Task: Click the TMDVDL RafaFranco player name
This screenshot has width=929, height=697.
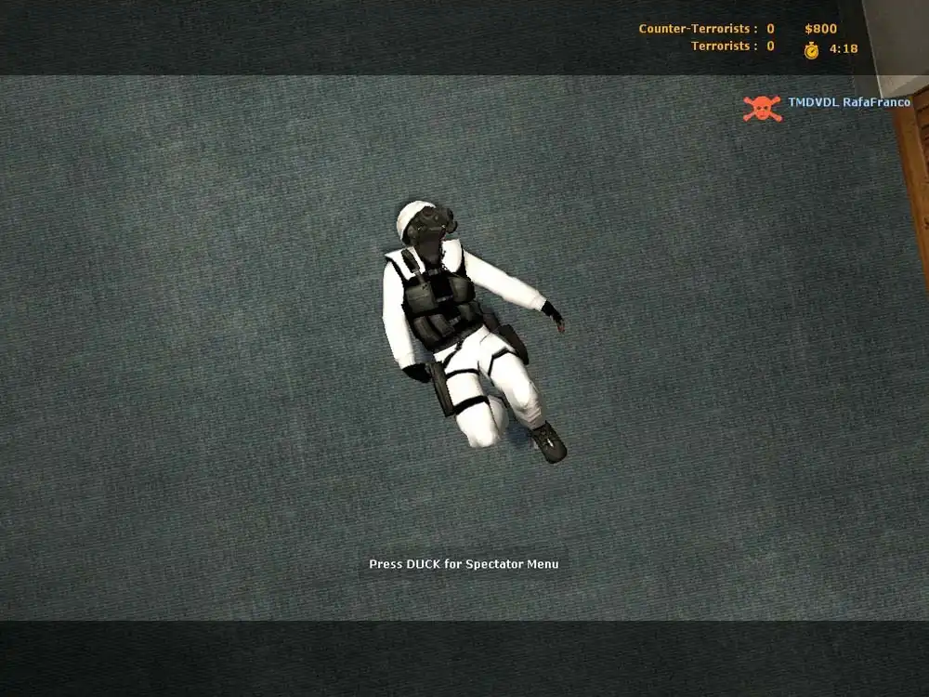Action: 849,102
